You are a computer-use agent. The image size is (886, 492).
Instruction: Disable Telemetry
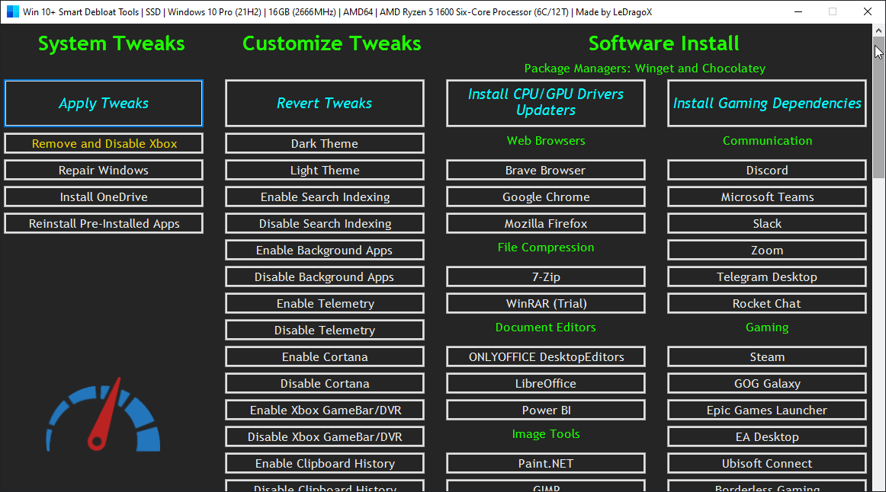[x=324, y=330]
